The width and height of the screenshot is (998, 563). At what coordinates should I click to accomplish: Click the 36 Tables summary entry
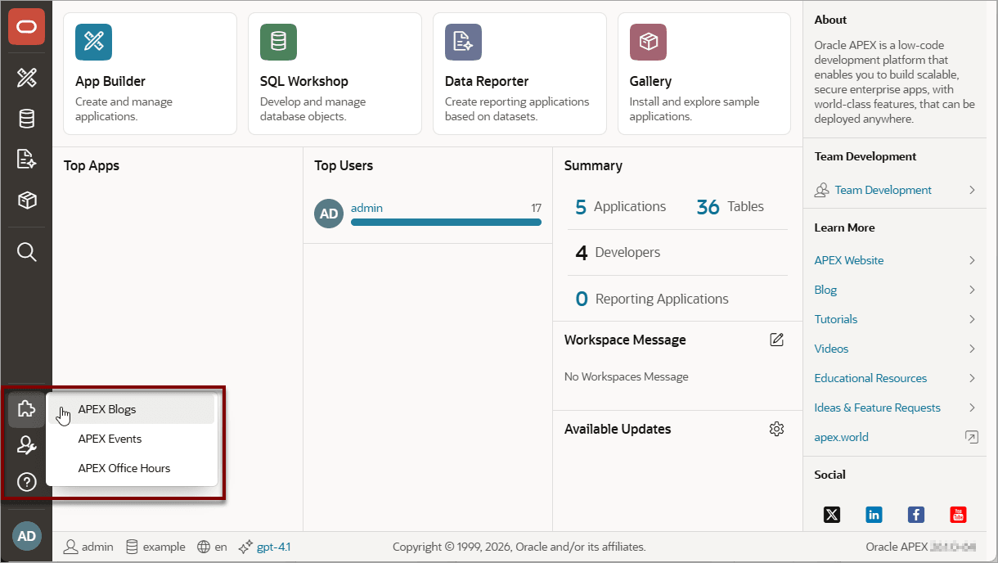730,207
